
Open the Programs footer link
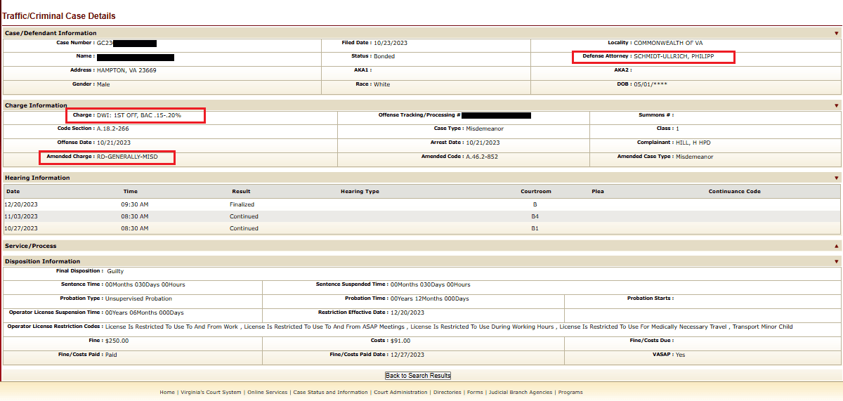pos(570,393)
